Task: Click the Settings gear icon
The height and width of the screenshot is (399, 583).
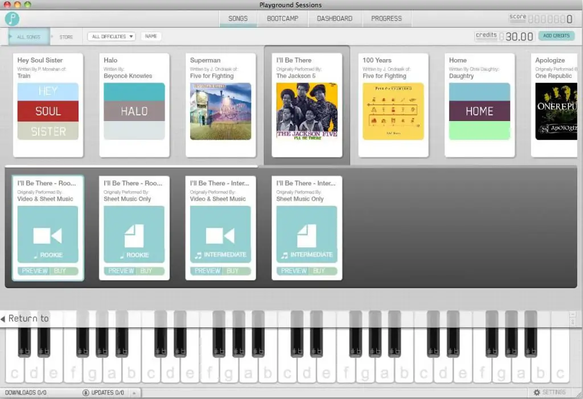Action: (537, 392)
